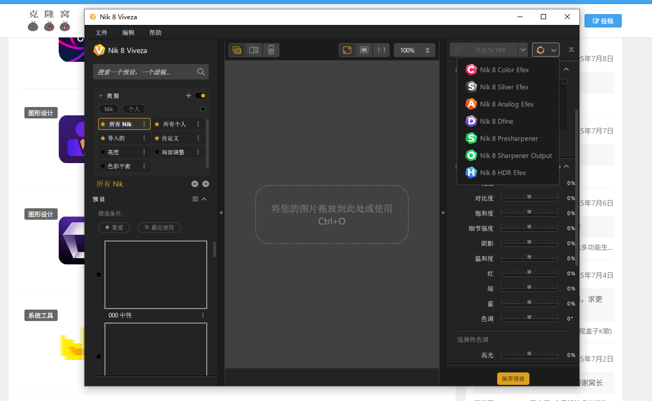Toggle favorite star on 000 中性 preset
Viewport: 652px width, 401px height.
pyautogui.click(x=99, y=275)
